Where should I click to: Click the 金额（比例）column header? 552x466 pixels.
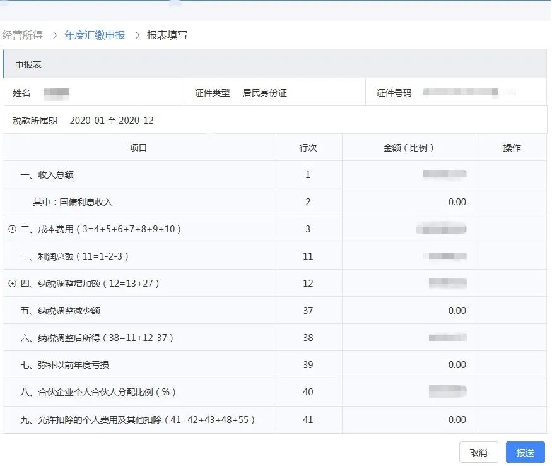[408, 148]
